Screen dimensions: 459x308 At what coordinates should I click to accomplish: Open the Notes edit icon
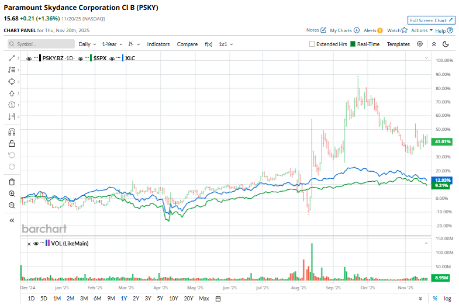[x=323, y=30]
